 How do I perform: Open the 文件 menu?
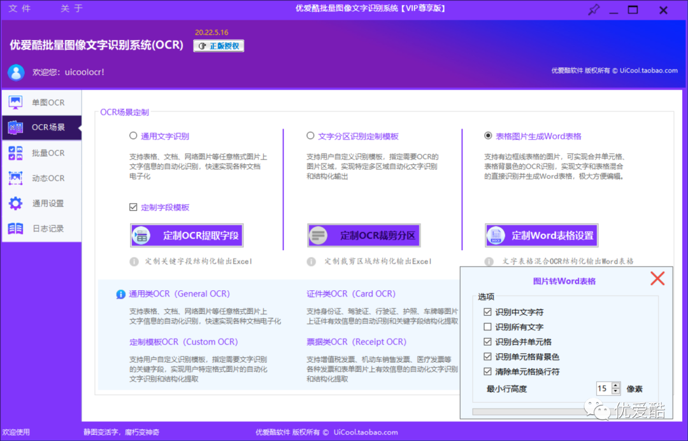point(19,10)
